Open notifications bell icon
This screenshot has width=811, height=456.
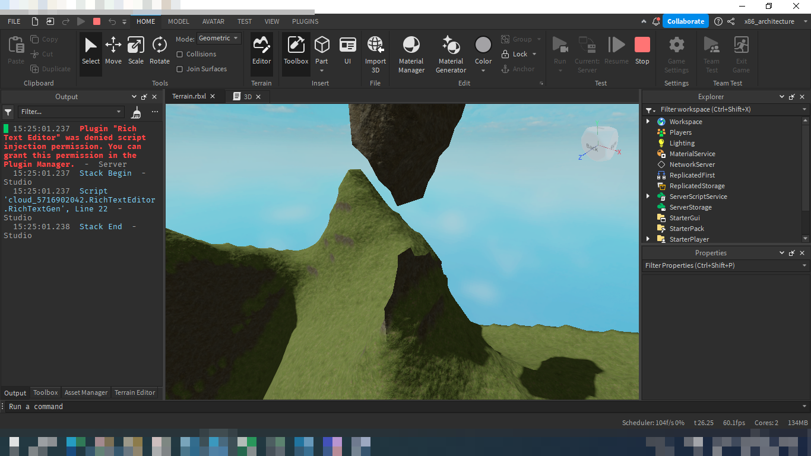pyautogui.click(x=655, y=21)
